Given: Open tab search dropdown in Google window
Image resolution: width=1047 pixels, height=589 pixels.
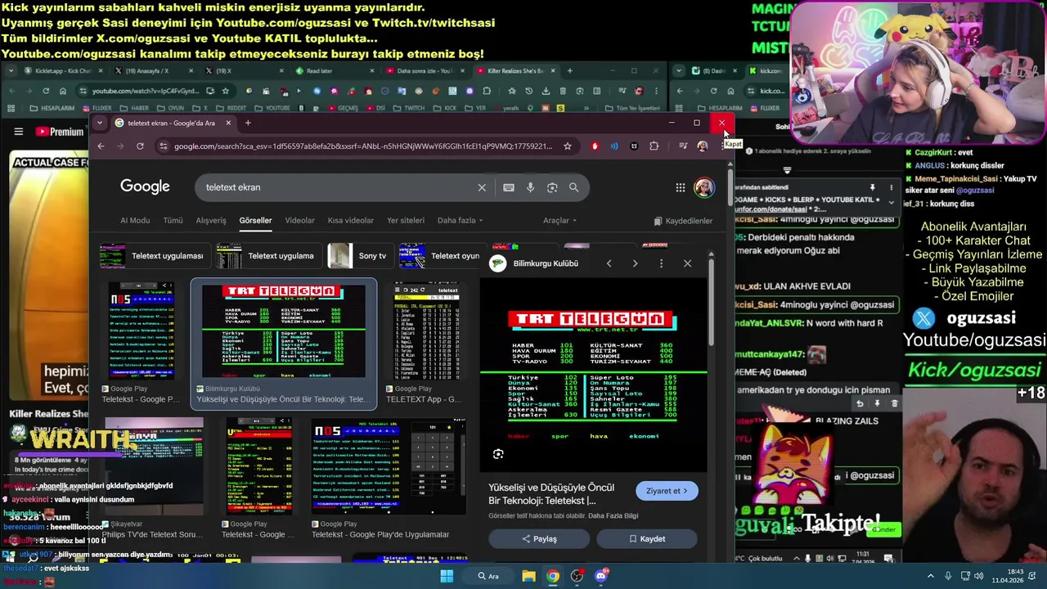Looking at the screenshot, I should (x=99, y=123).
